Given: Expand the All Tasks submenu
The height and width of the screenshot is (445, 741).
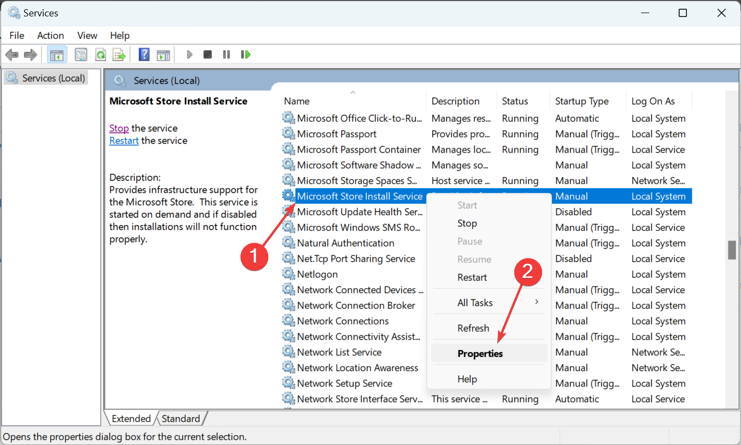Looking at the screenshot, I should (x=489, y=302).
